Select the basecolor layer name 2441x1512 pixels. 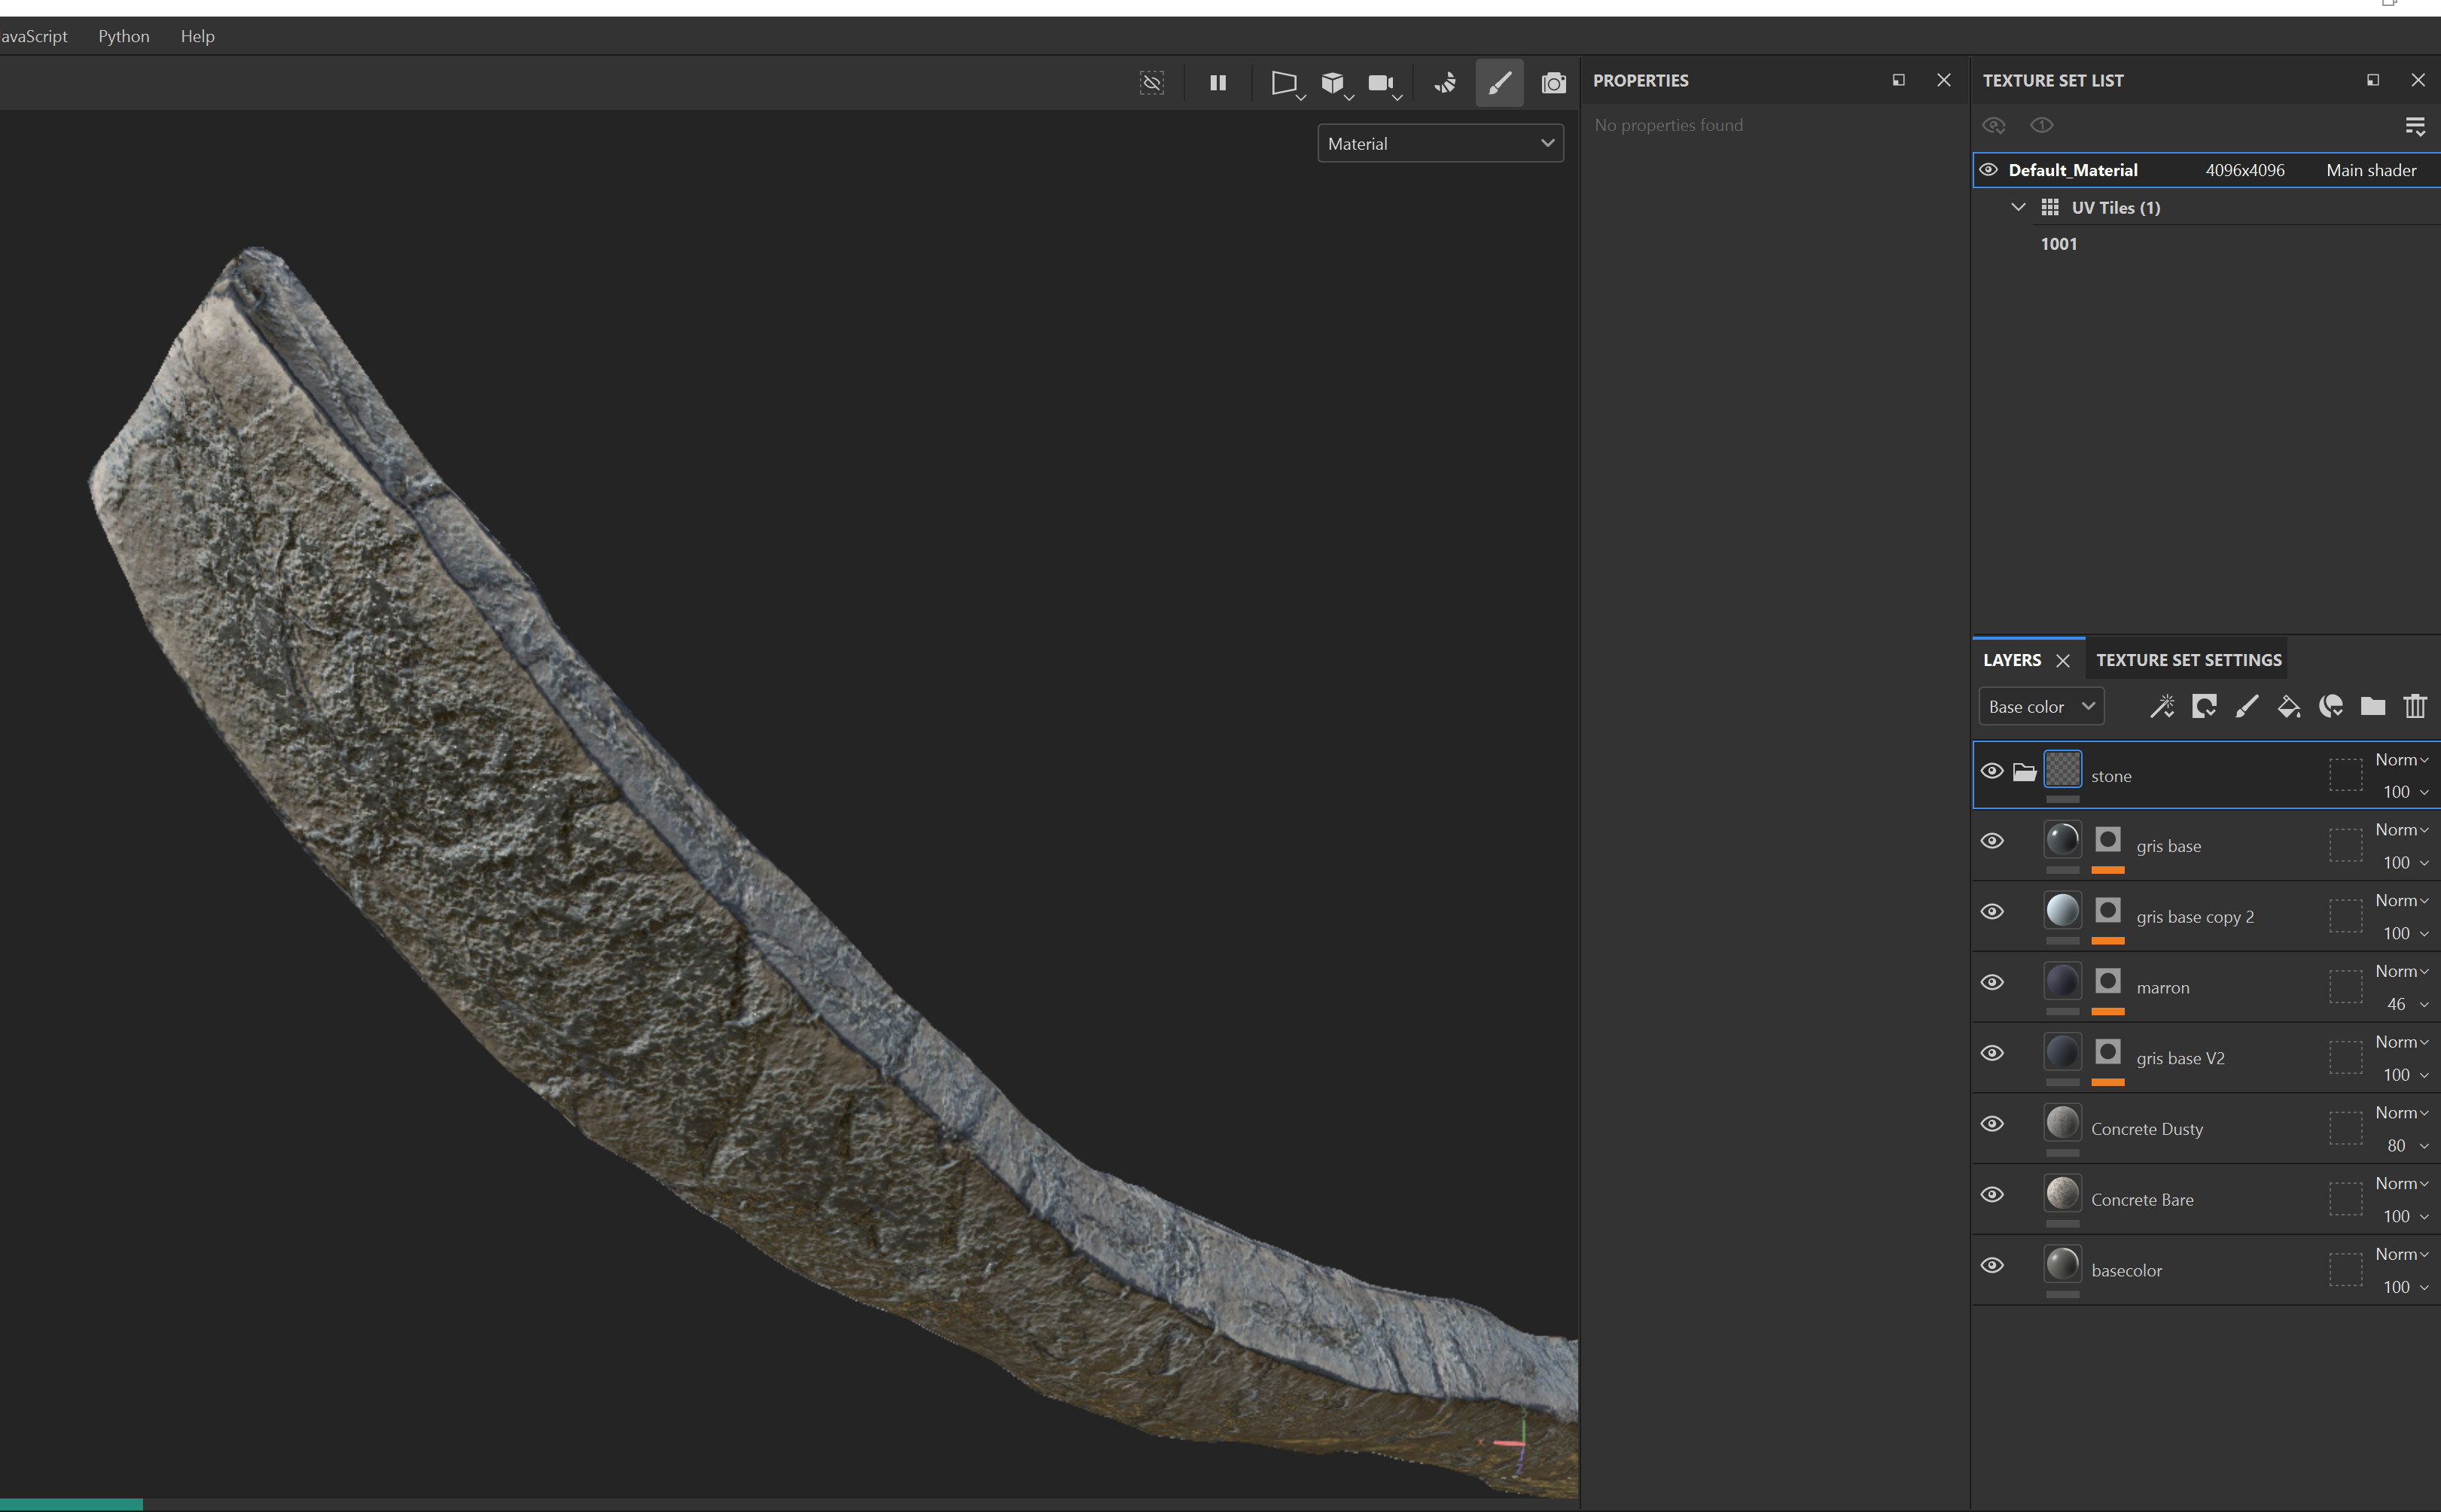[2126, 1271]
